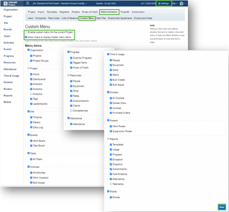Open Time & Usage in sidebar

[x=12, y=76]
